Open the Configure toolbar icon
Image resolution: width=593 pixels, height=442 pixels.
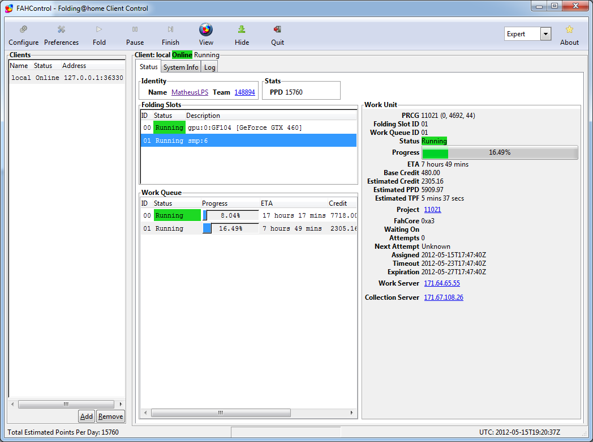(x=23, y=29)
